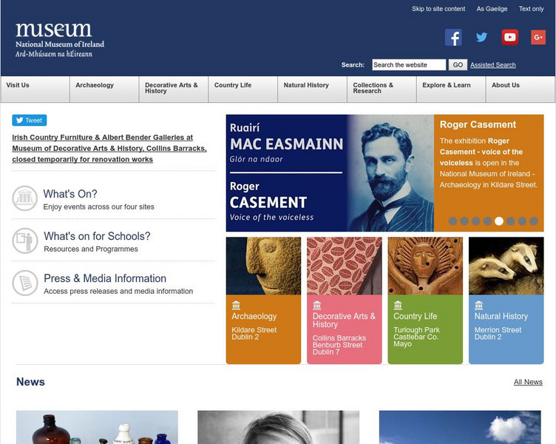Submit the search with the GO button
Viewport: 556px width, 444px height.
[x=458, y=64]
